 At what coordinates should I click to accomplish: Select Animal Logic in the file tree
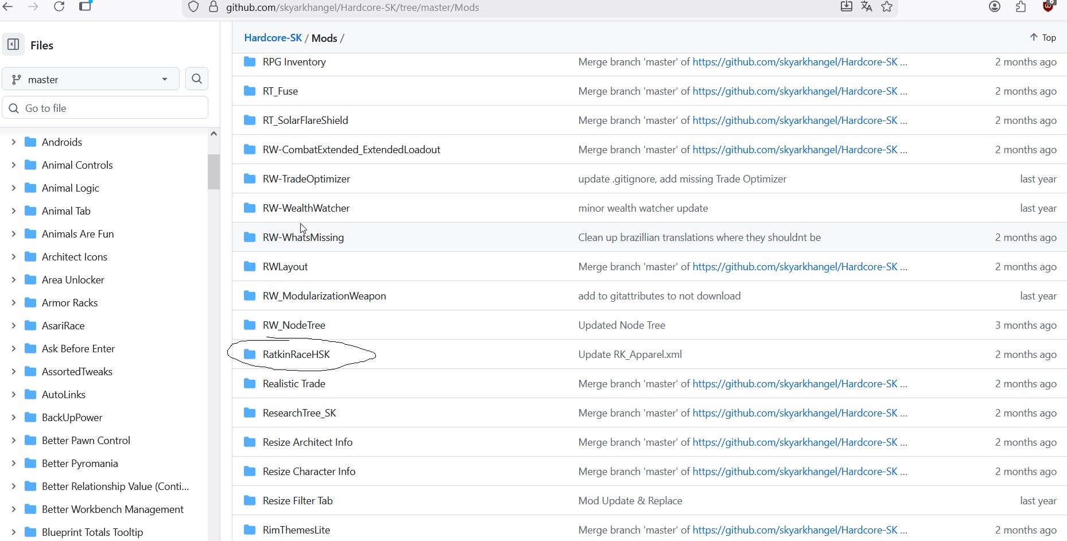70,188
